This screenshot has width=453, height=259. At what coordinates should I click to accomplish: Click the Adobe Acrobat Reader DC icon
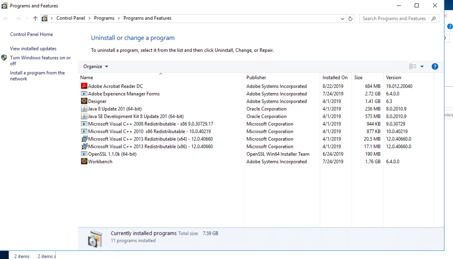point(84,86)
